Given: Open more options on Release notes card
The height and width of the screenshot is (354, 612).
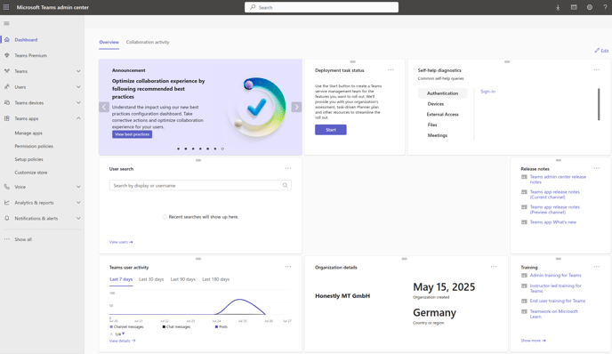Looking at the screenshot, I should [596, 168].
